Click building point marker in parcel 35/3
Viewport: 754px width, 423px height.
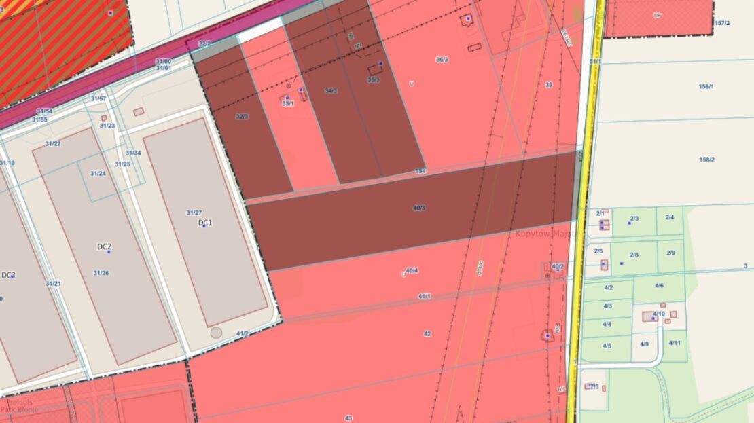[380, 63]
